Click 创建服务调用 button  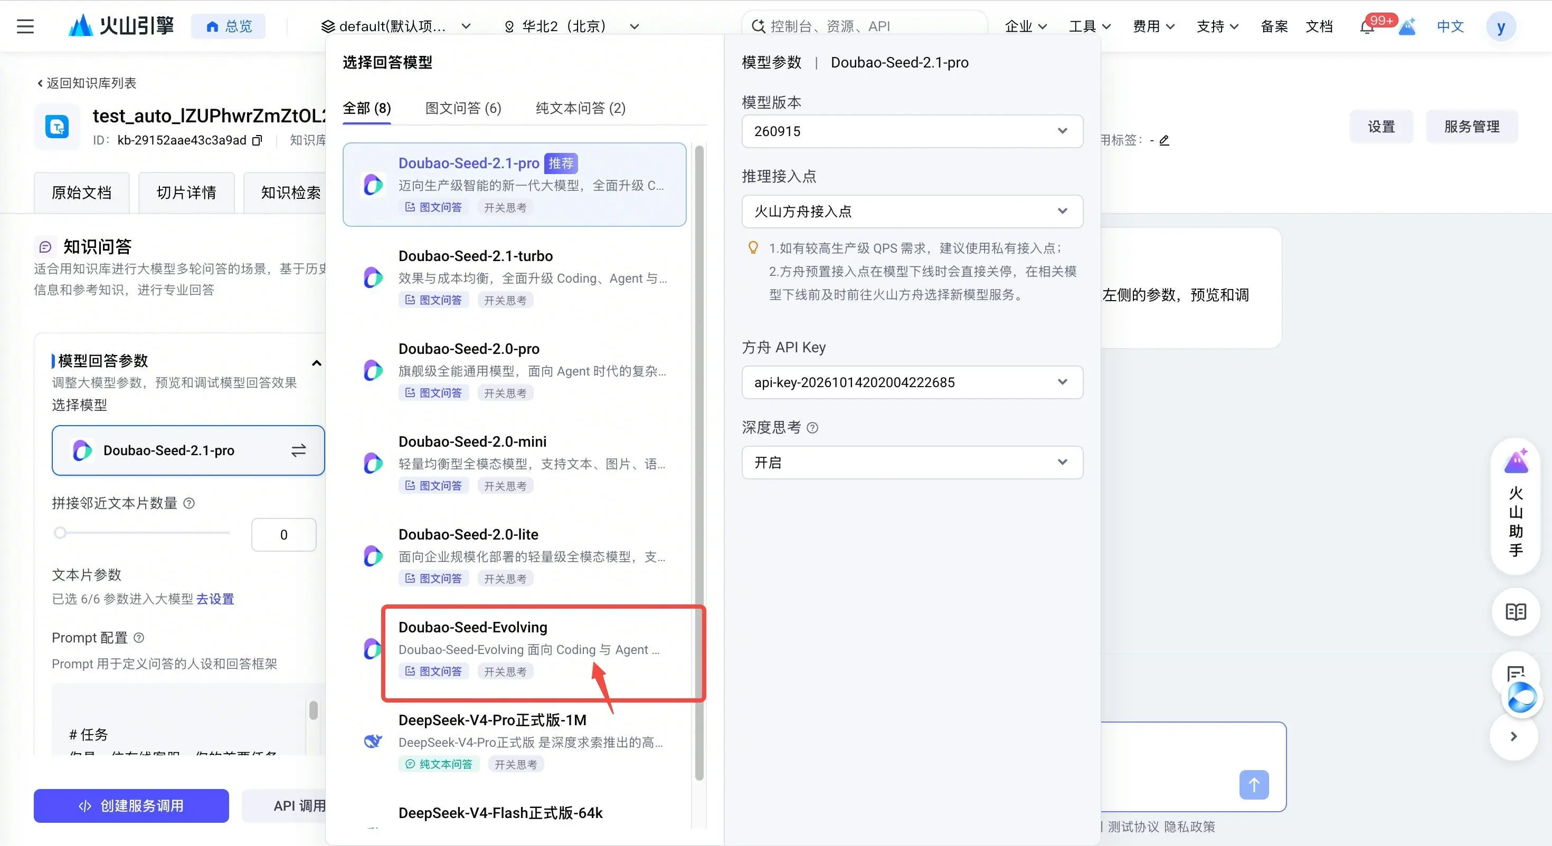131,806
